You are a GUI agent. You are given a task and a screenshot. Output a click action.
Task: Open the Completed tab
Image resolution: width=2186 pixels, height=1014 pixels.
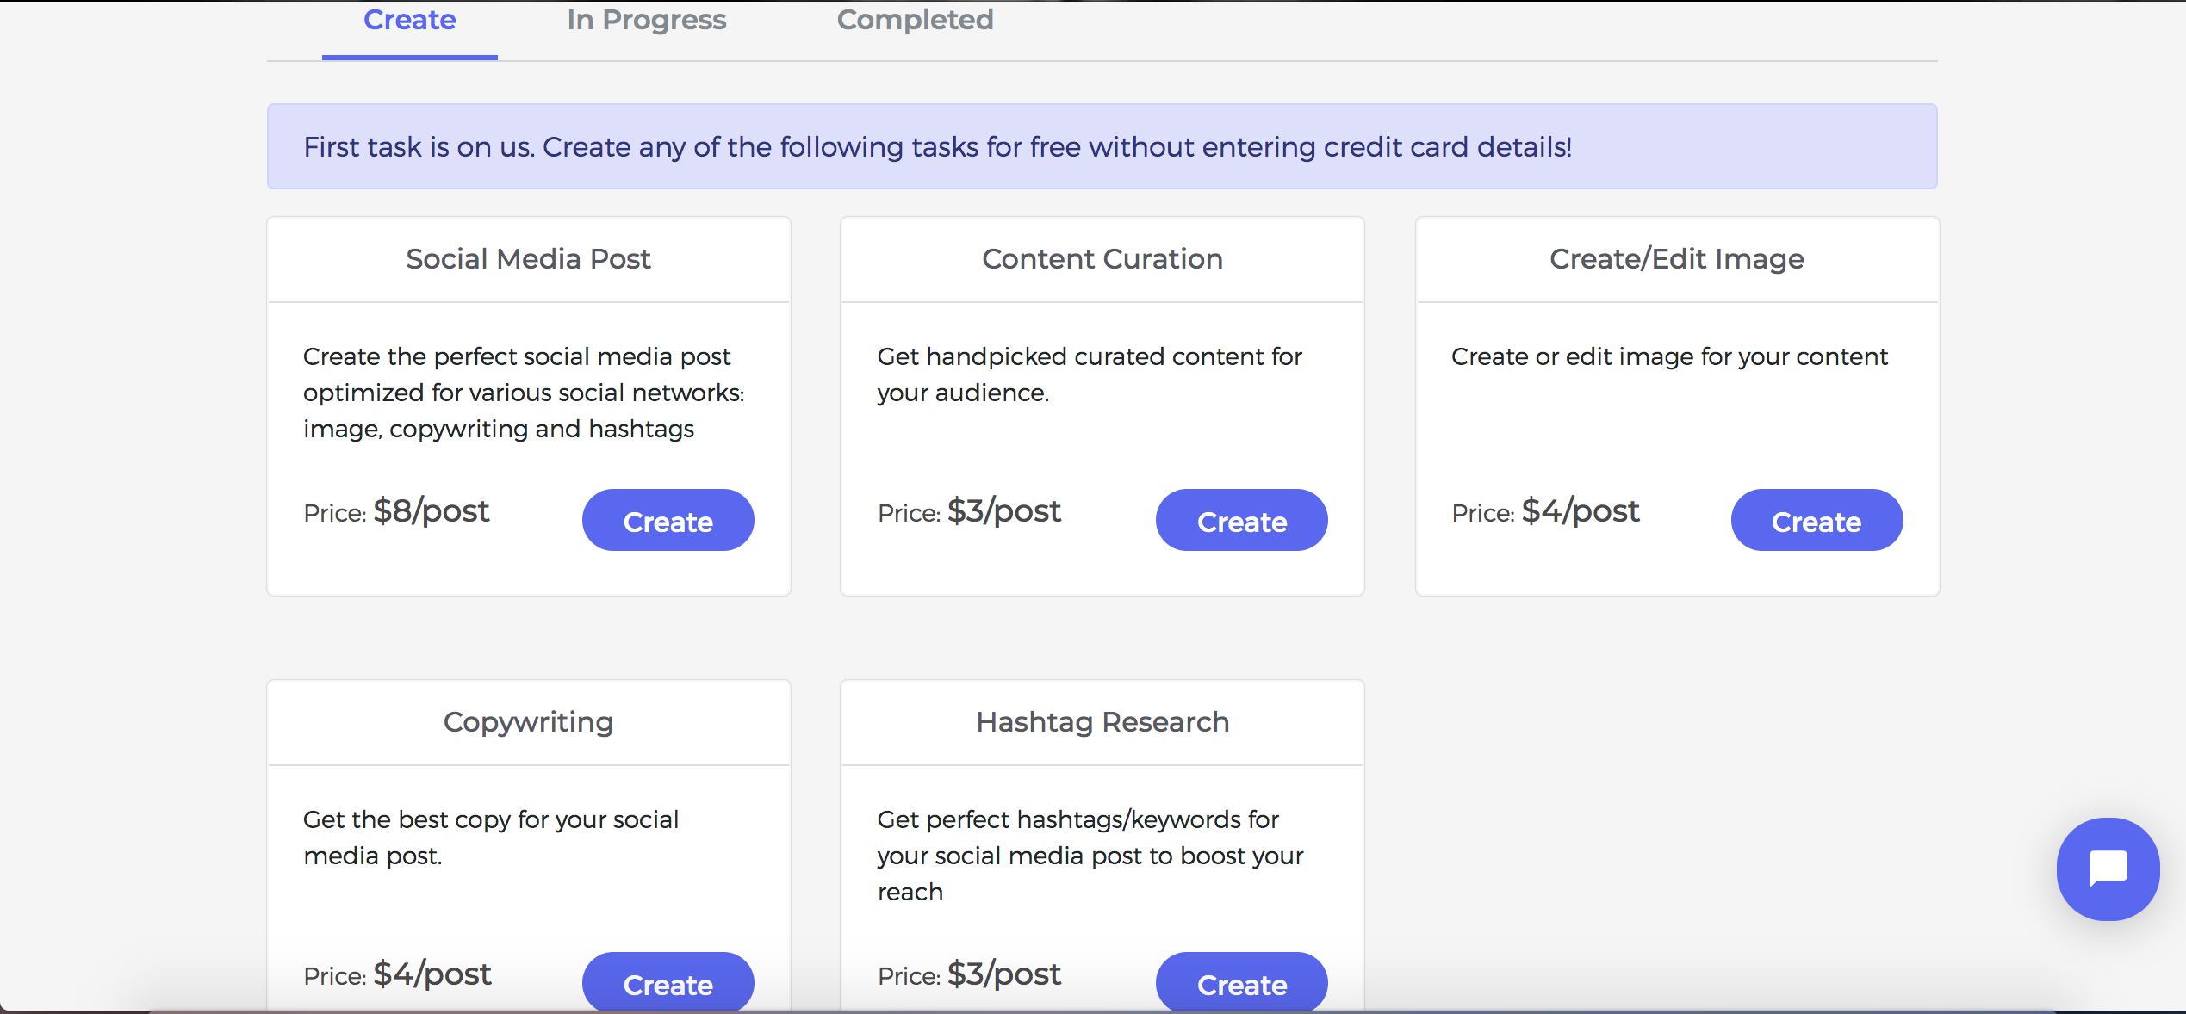[915, 20]
